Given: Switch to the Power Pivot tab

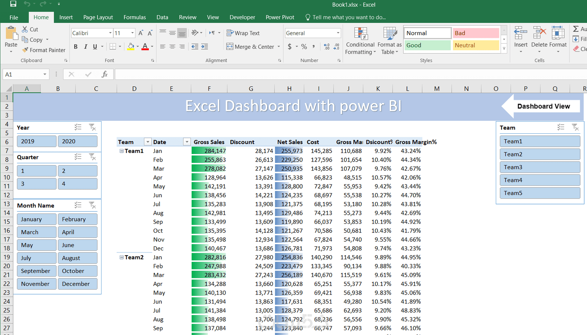Looking at the screenshot, I should pyautogui.click(x=280, y=17).
